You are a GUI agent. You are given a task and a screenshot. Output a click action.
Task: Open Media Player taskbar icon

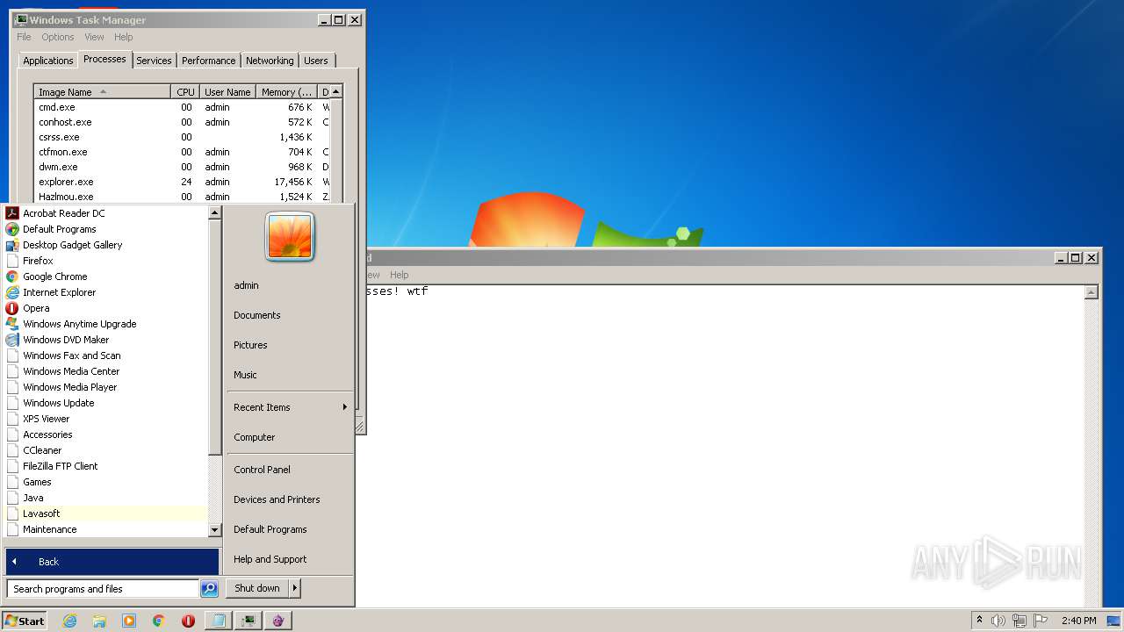click(129, 621)
